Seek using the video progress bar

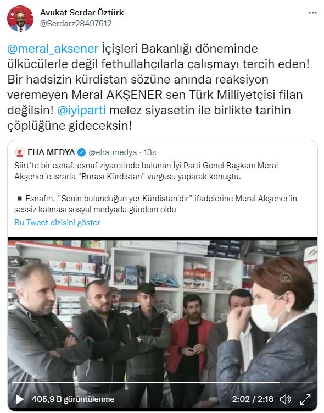(x=162, y=382)
